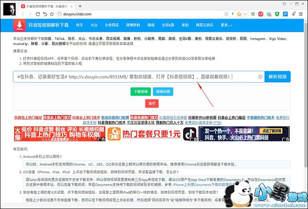Click the QR code icon in the address bar
308x209 pixels.
tap(226, 14)
